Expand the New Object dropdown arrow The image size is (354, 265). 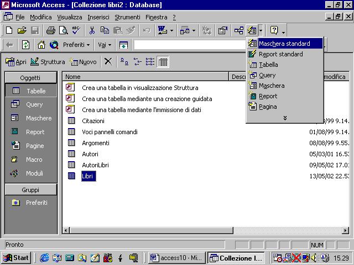pyautogui.click(x=261, y=30)
